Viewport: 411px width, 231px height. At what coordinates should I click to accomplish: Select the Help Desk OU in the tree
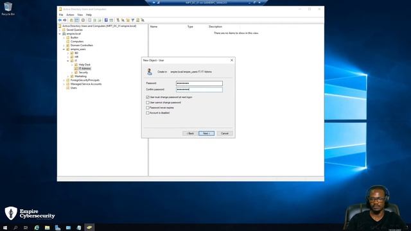84,65
